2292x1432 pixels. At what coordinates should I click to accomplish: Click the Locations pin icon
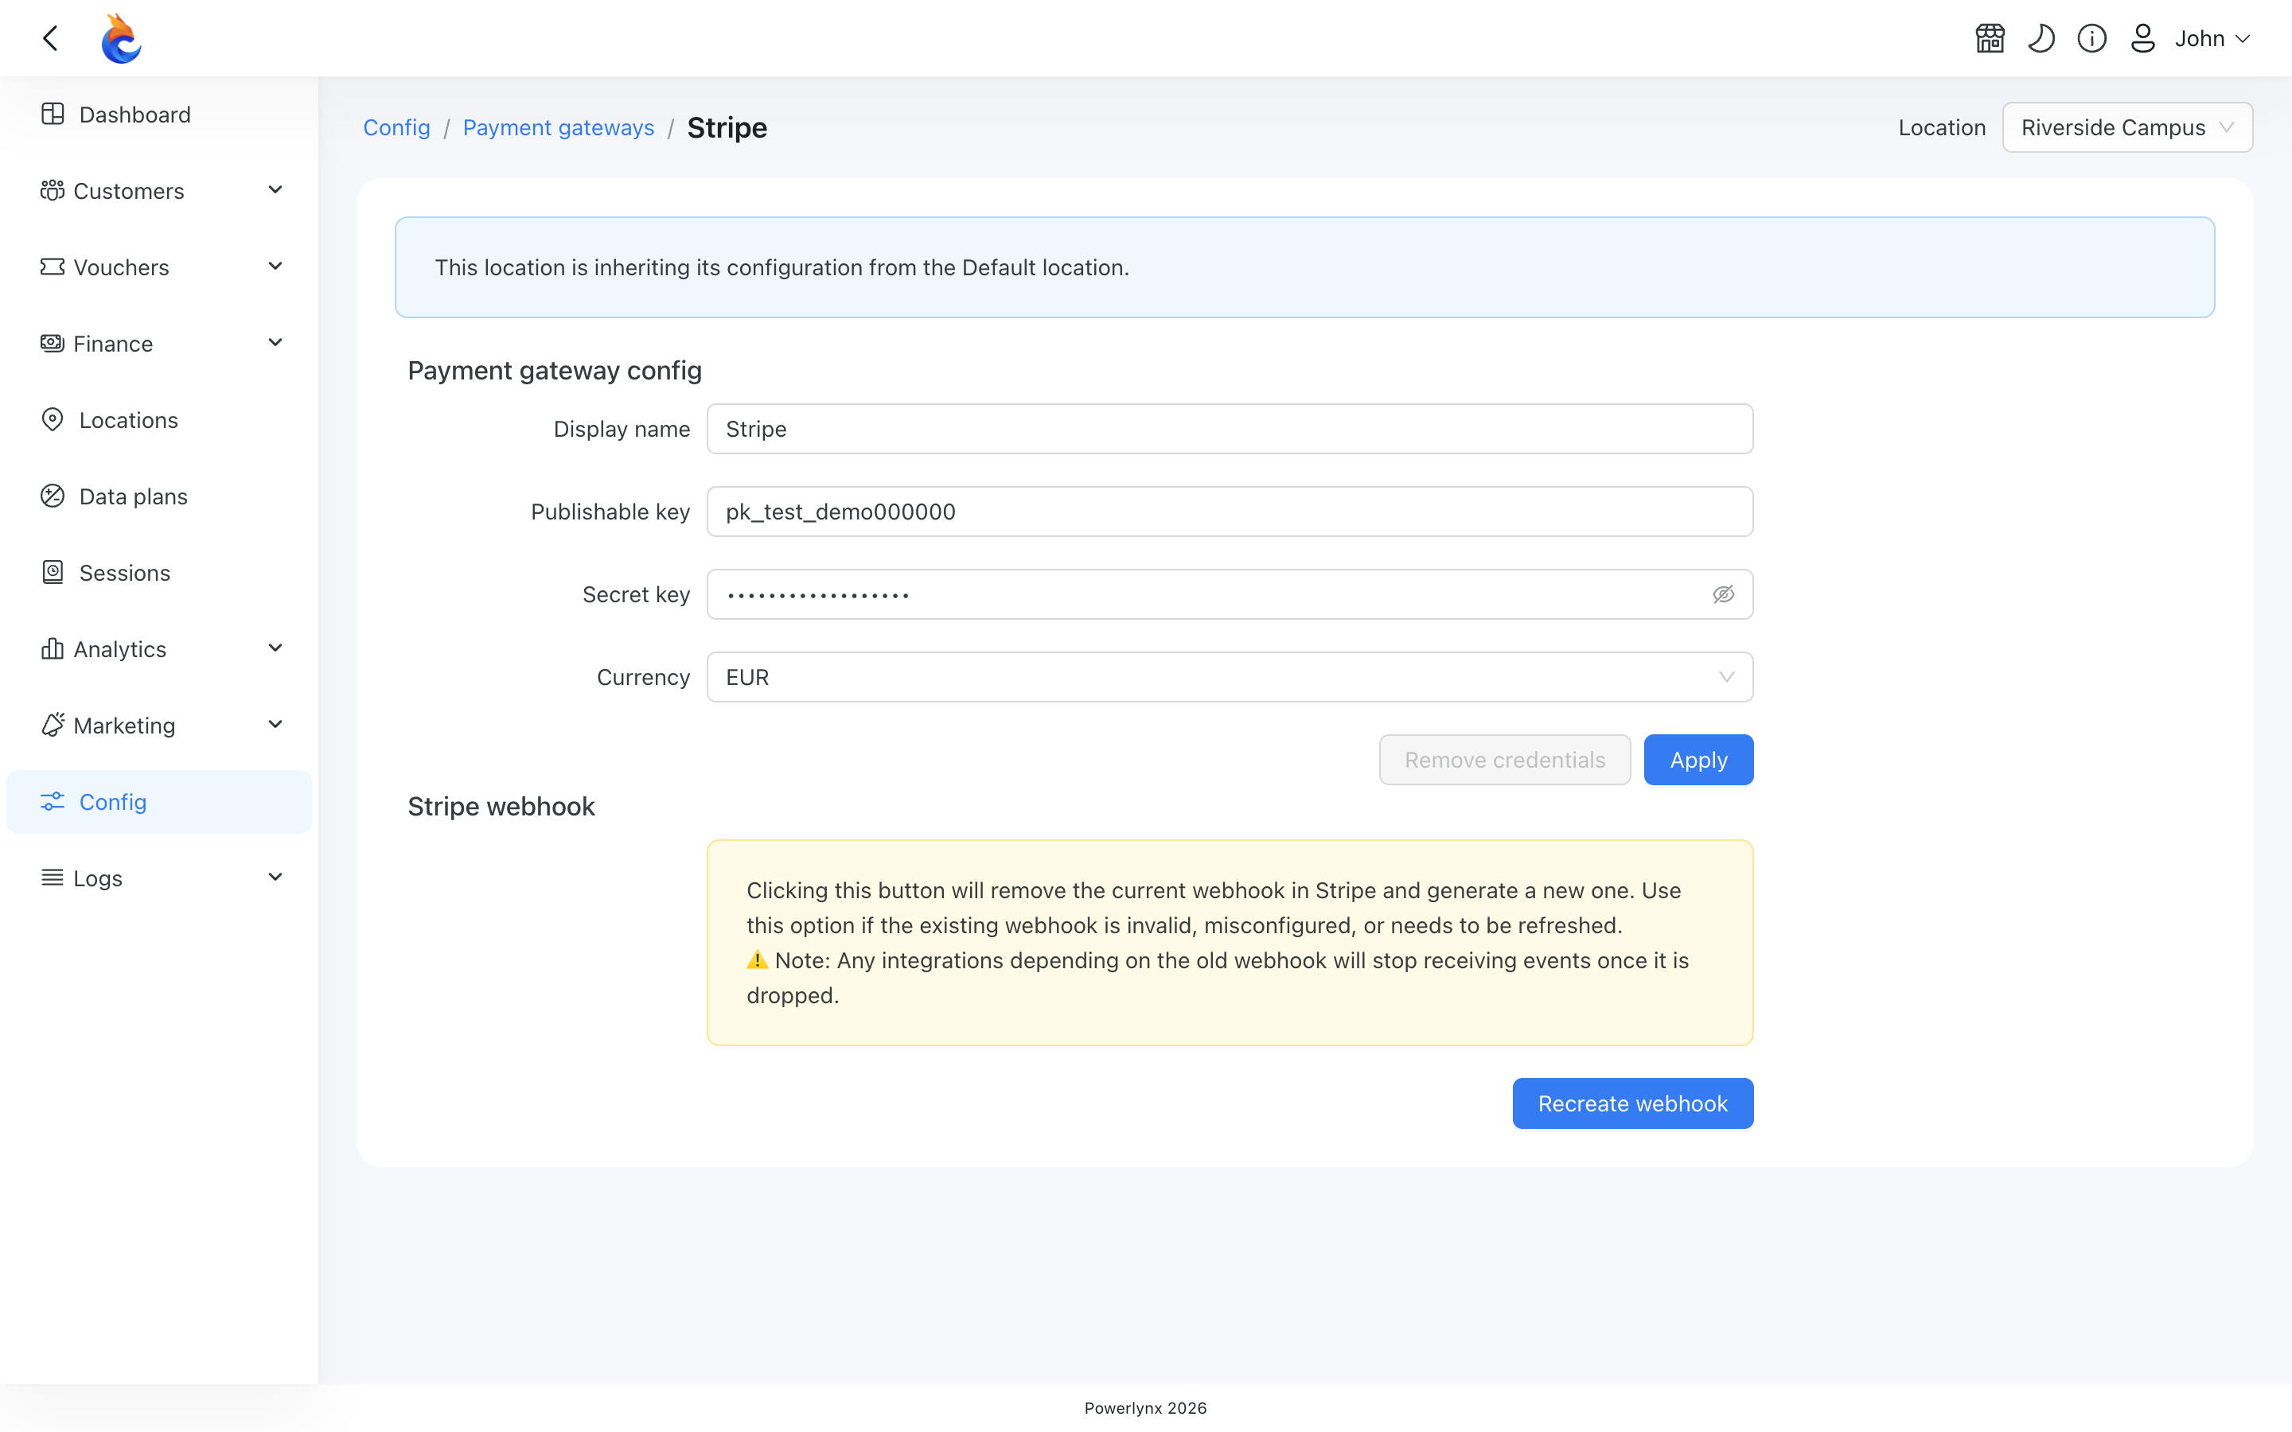[52, 419]
